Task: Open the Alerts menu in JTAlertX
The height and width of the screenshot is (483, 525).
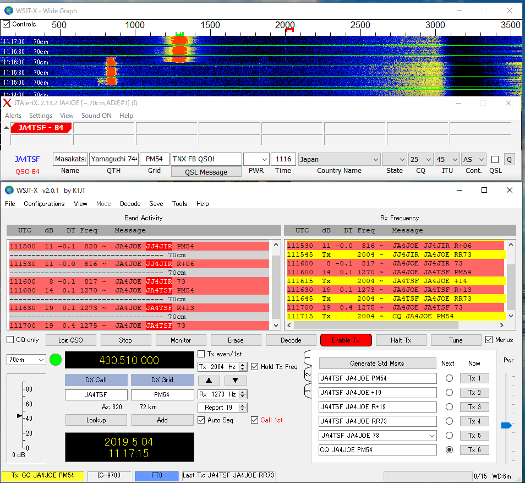Action: pyautogui.click(x=13, y=116)
